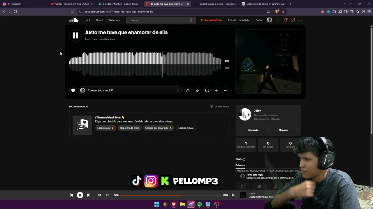Skip to the previous track in player bar
Image resolution: width=373 pixels, height=209 pixels.
[x=71, y=195]
